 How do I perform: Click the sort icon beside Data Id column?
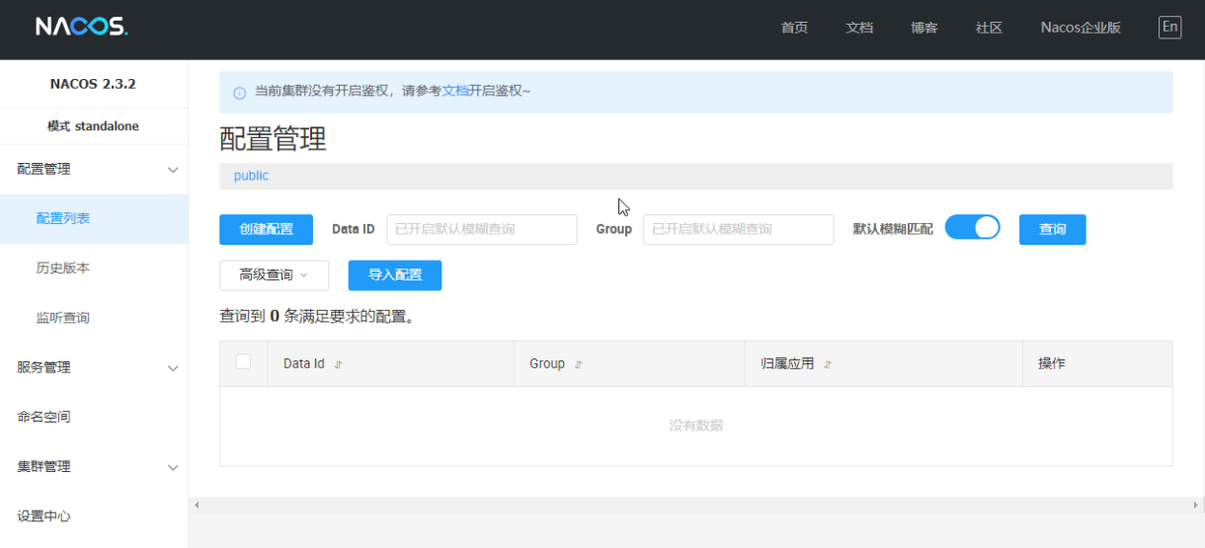[x=338, y=364]
